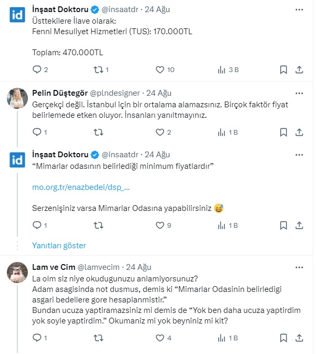Like the tweet with 10 likes
The image size is (317, 354).
(x=160, y=69)
